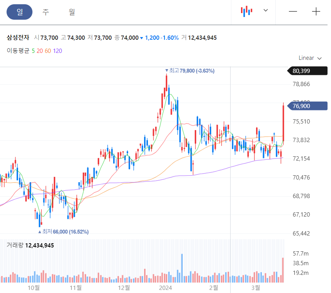Click the 80,399 crosshair price label

tap(308, 71)
